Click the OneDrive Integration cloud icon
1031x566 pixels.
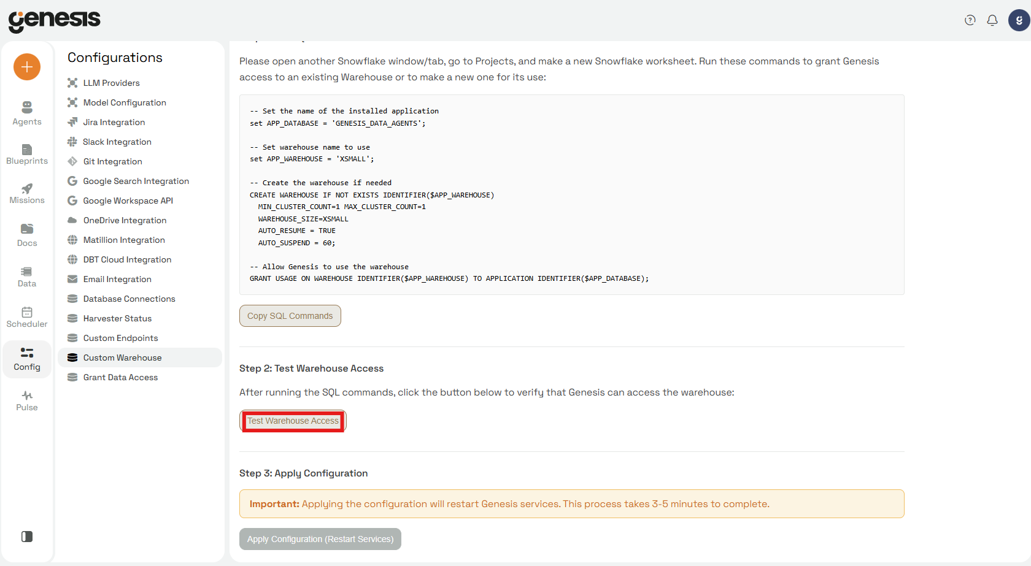(72, 220)
